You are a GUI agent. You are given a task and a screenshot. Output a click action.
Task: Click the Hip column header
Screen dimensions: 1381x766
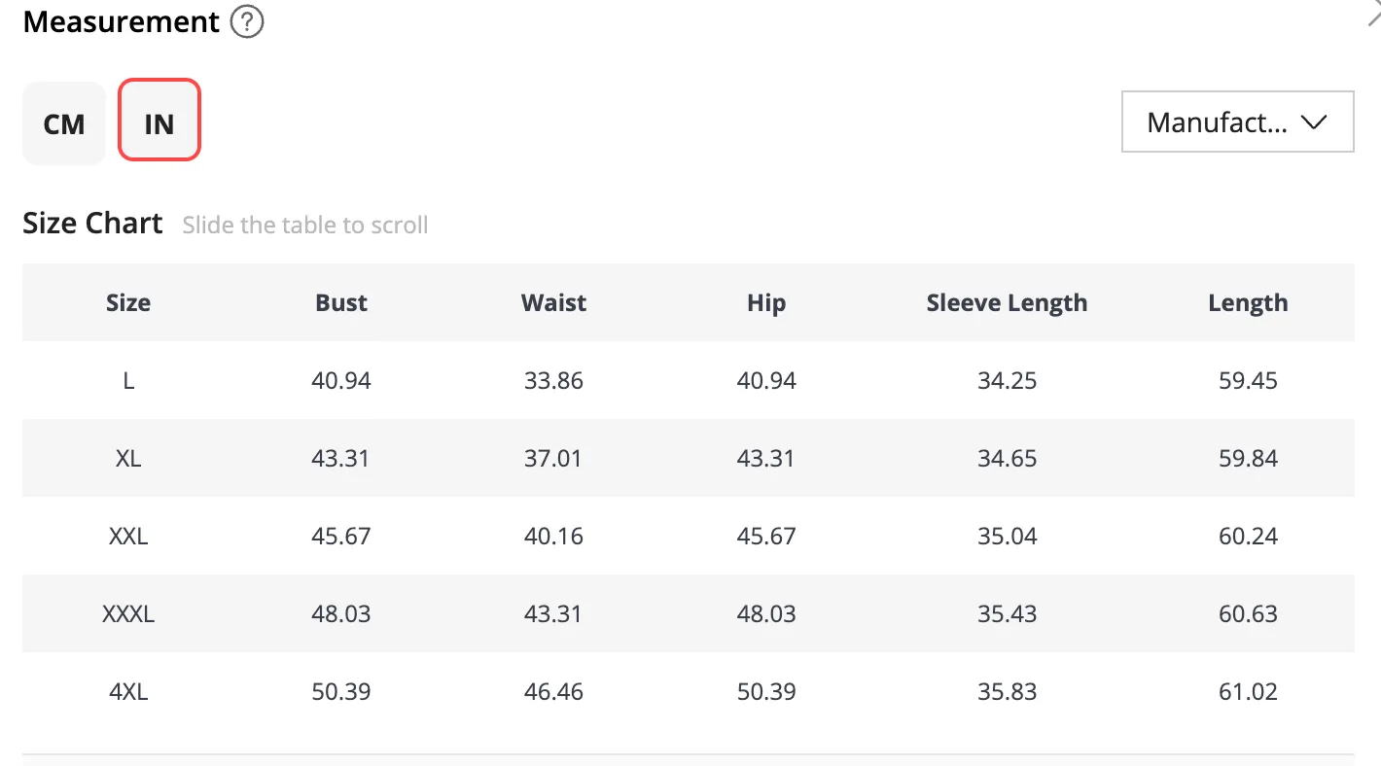coord(766,303)
